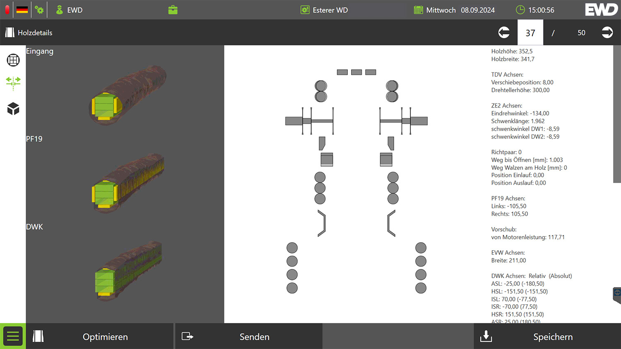Viewport: 621px width, 349px height.
Task: Go to previous wood item arrow
Action: pos(504,33)
